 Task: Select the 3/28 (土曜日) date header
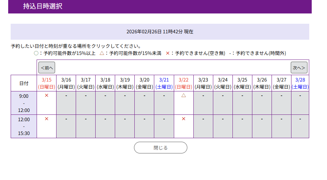300,83
